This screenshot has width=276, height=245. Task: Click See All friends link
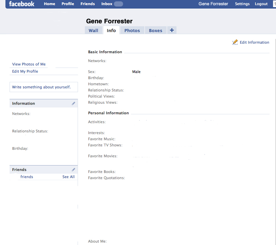(68, 177)
